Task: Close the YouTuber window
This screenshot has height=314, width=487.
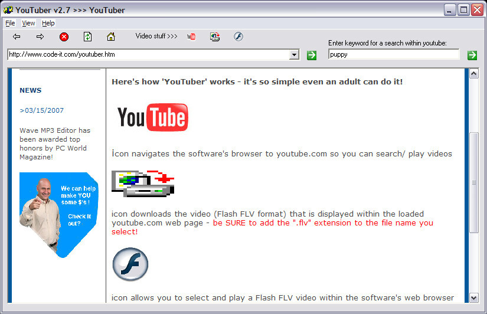Action: pyautogui.click(x=477, y=10)
